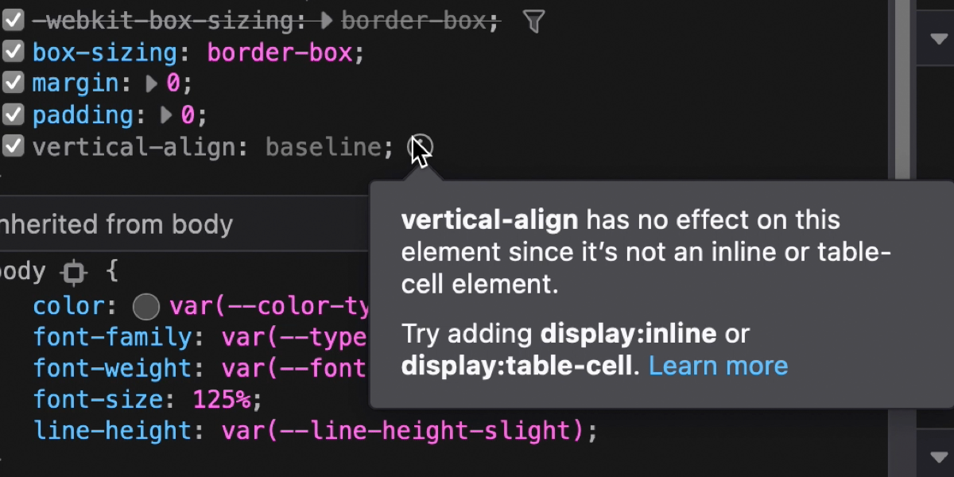Open the Learn more link in tooltip

click(x=718, y=366)
